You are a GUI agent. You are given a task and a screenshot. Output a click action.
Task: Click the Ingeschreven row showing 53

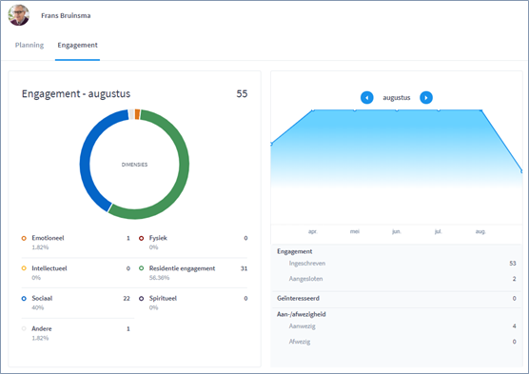pyautogui.click(x=397, y=264)
